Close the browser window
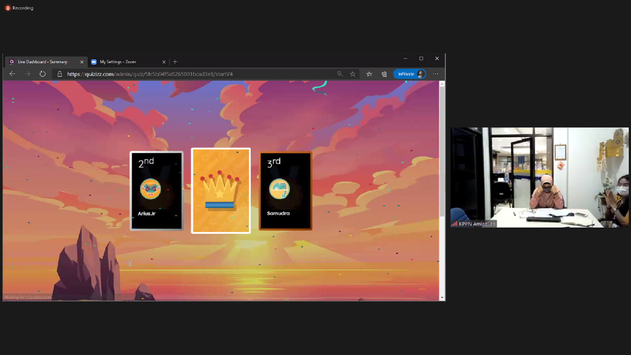Screen dimensions: 631x355 pos(437,58)
